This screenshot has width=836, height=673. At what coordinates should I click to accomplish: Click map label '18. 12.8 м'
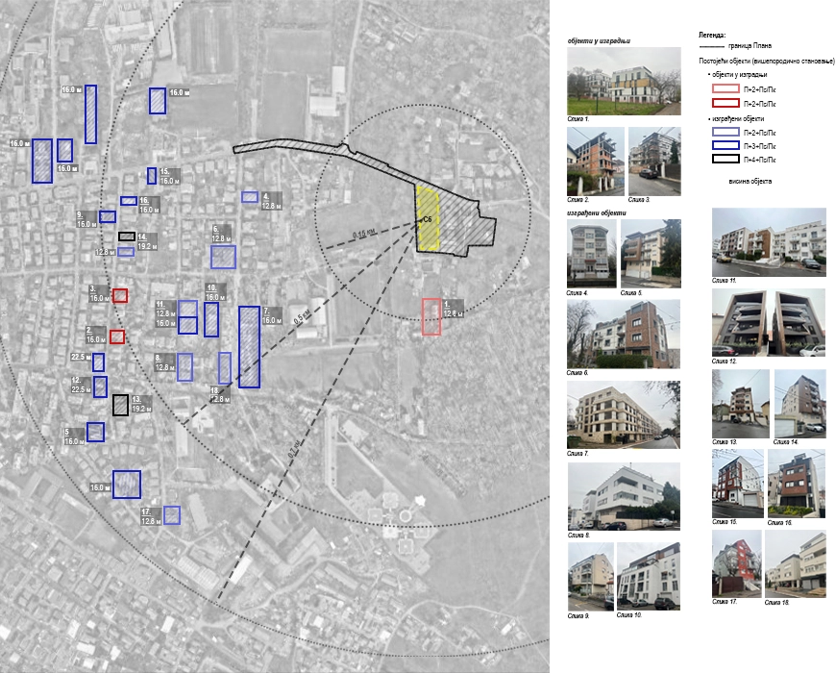[x=220, y=395]
